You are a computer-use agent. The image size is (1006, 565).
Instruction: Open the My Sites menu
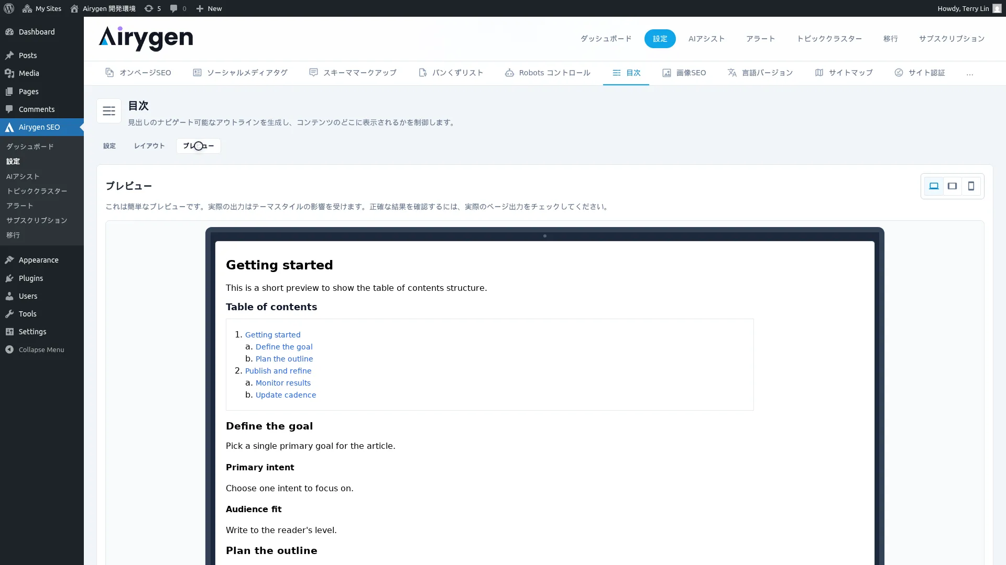click(x=42, y=8)
